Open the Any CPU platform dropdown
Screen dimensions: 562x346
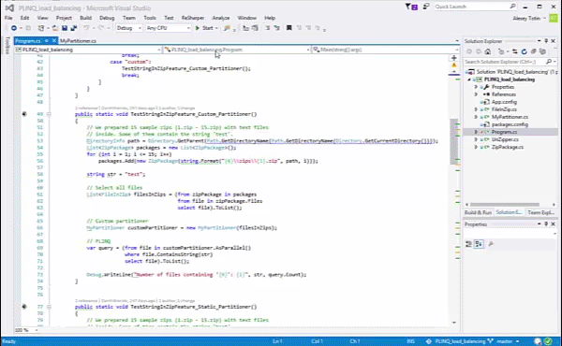pos(168,28)
